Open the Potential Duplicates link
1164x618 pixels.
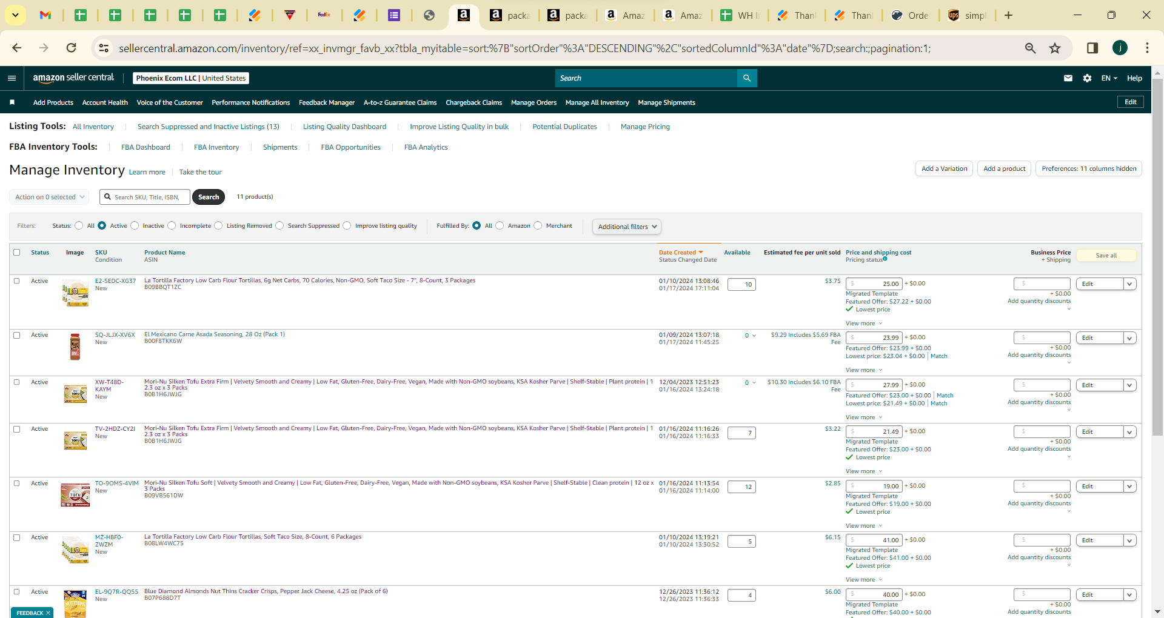click(x=564, y=127)
